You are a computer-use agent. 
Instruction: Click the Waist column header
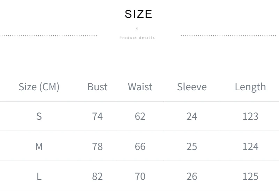(140, 87)
